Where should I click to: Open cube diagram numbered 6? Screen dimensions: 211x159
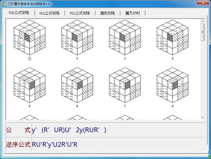tap(77, 85)
